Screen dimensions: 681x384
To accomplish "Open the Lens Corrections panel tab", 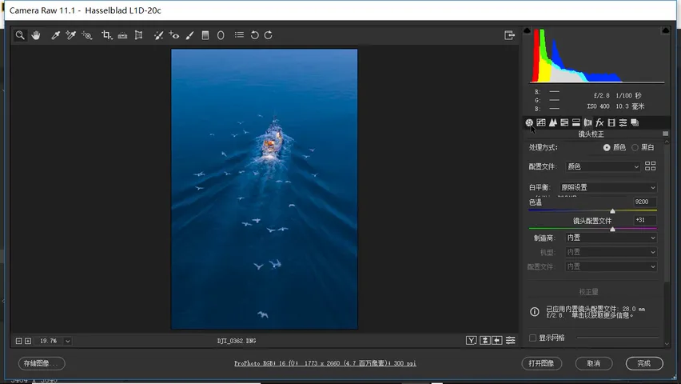I will pos(588,122).
